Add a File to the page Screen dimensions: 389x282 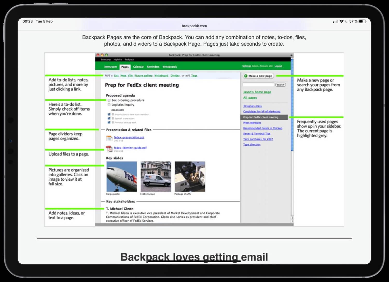pos(130,76)
